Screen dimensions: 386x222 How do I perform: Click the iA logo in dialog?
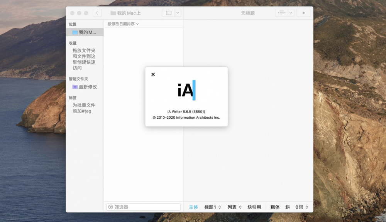tap(186, 90)
